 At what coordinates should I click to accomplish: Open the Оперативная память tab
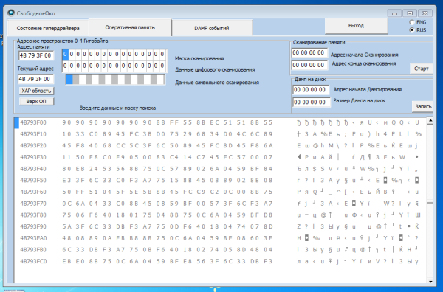click(130, 27)
